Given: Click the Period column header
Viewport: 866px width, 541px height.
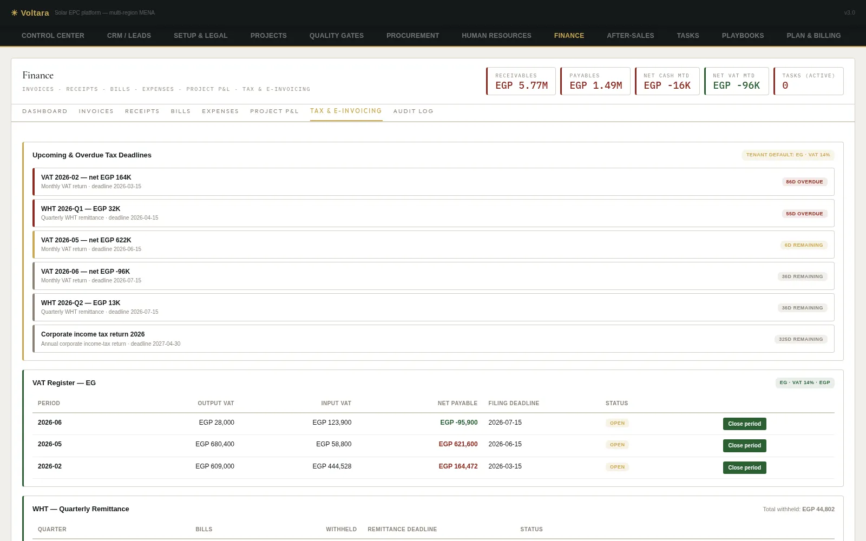Looking at the screenshot, I should [49, 404].
